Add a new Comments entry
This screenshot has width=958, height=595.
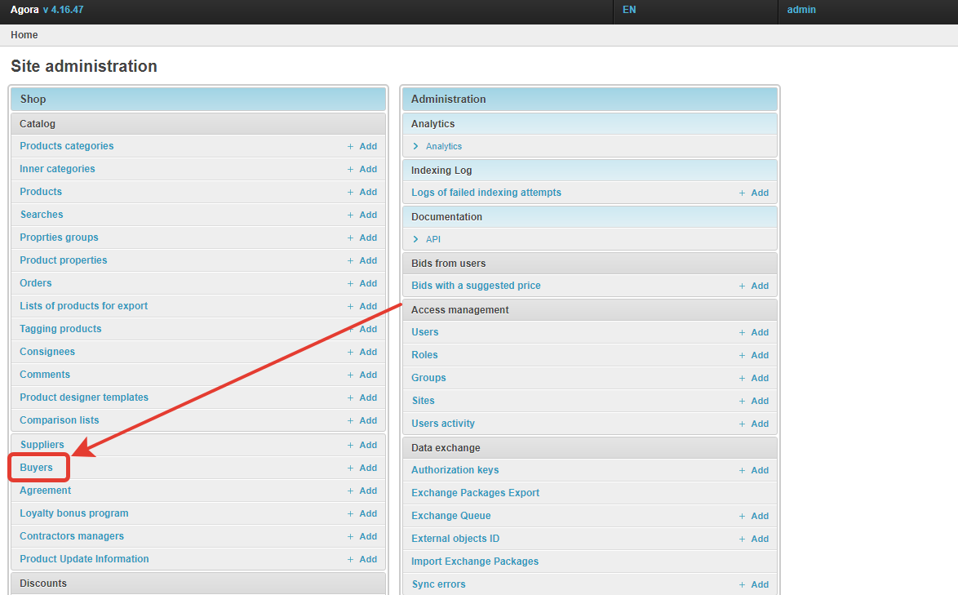click(x=362, y=375)
